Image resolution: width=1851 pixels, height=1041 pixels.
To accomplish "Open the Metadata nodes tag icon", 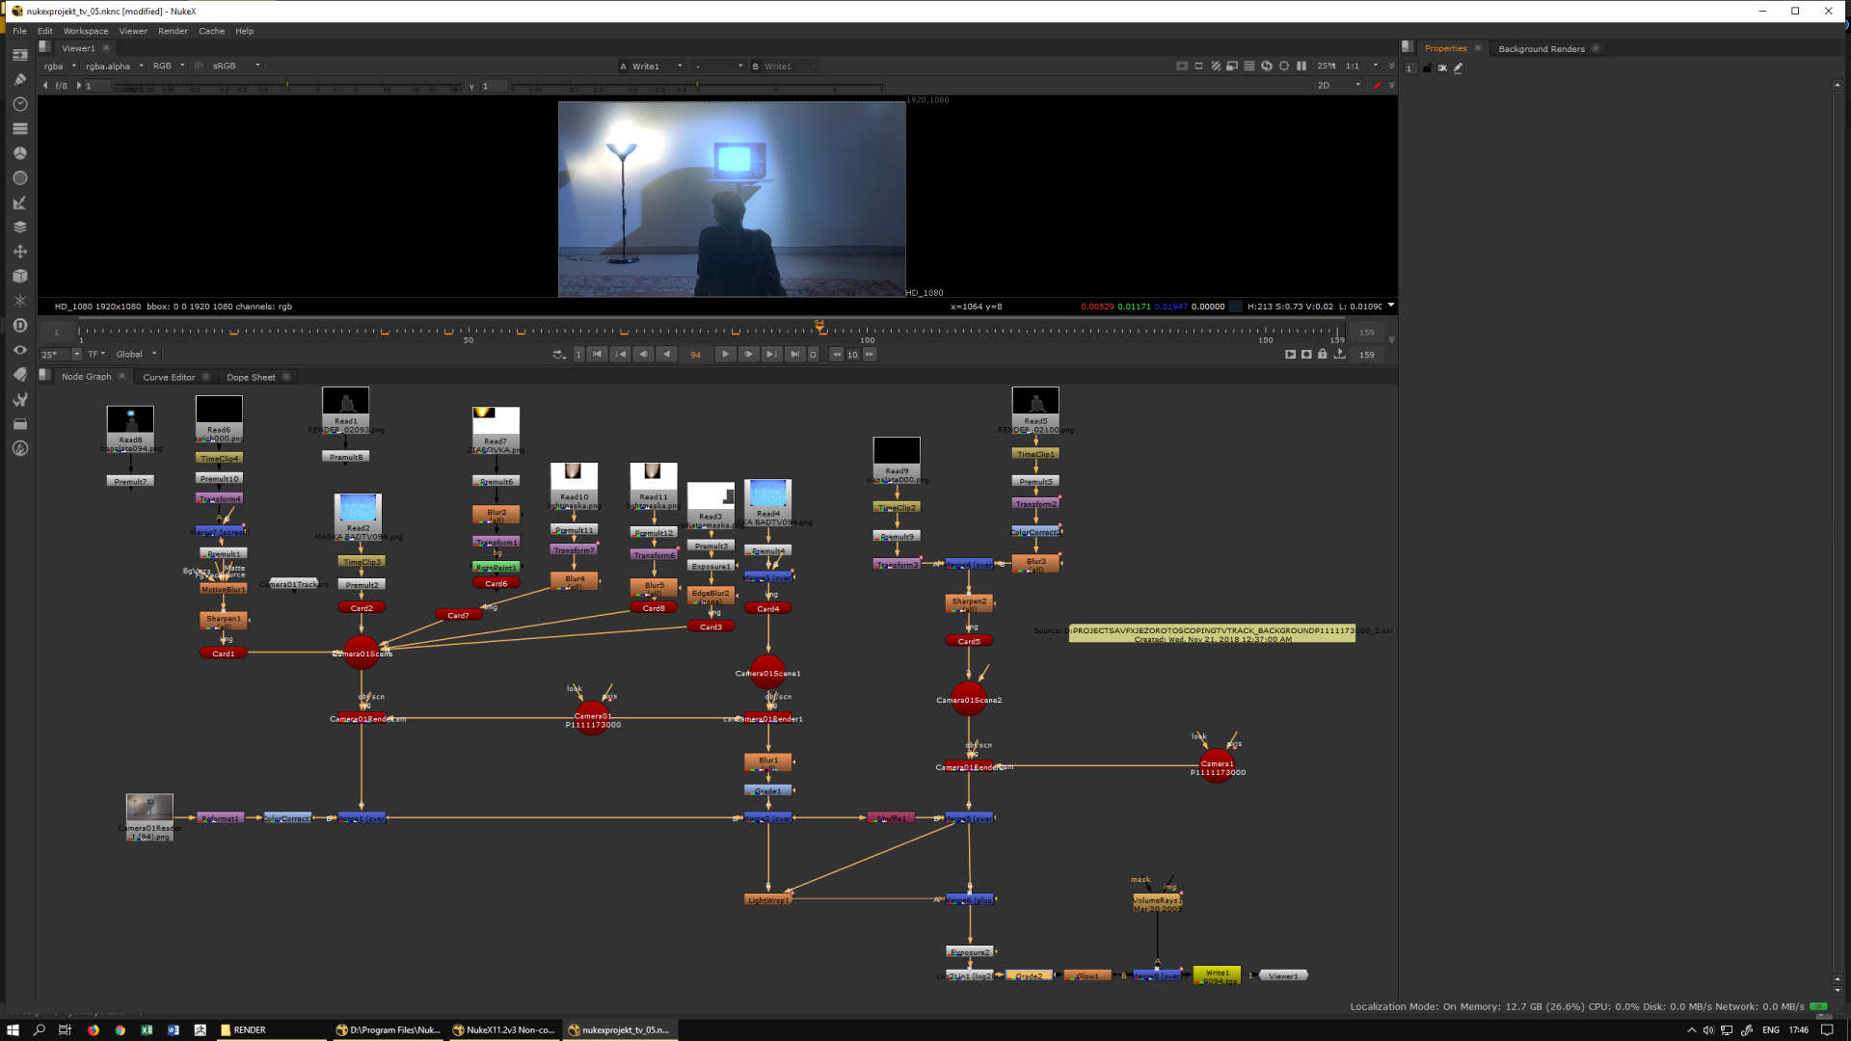I will point(19,375).
